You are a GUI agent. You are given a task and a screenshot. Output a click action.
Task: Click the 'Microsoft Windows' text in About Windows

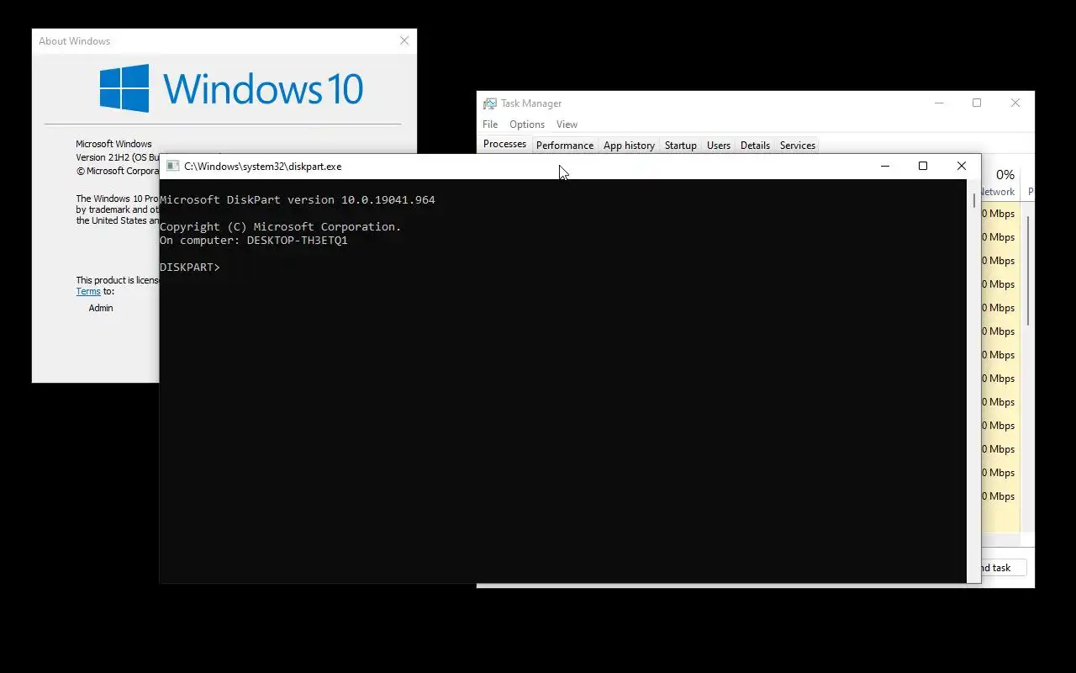[x=113, y=145]
